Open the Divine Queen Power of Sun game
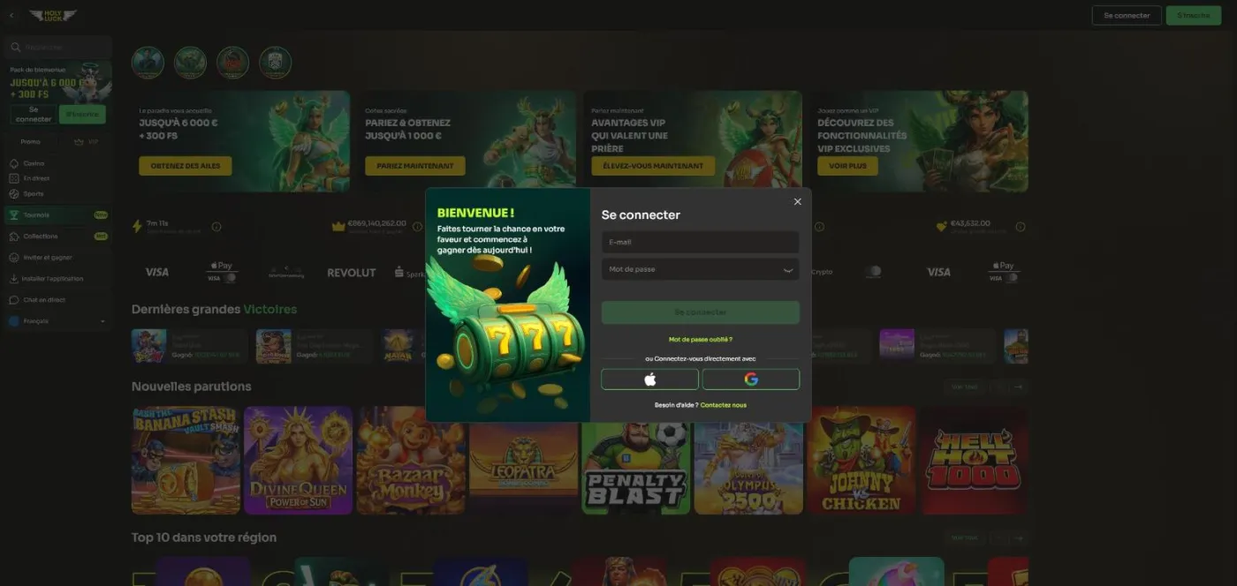Image resolution: width=1237 pixels, height=586 pixels. [298, 460]
